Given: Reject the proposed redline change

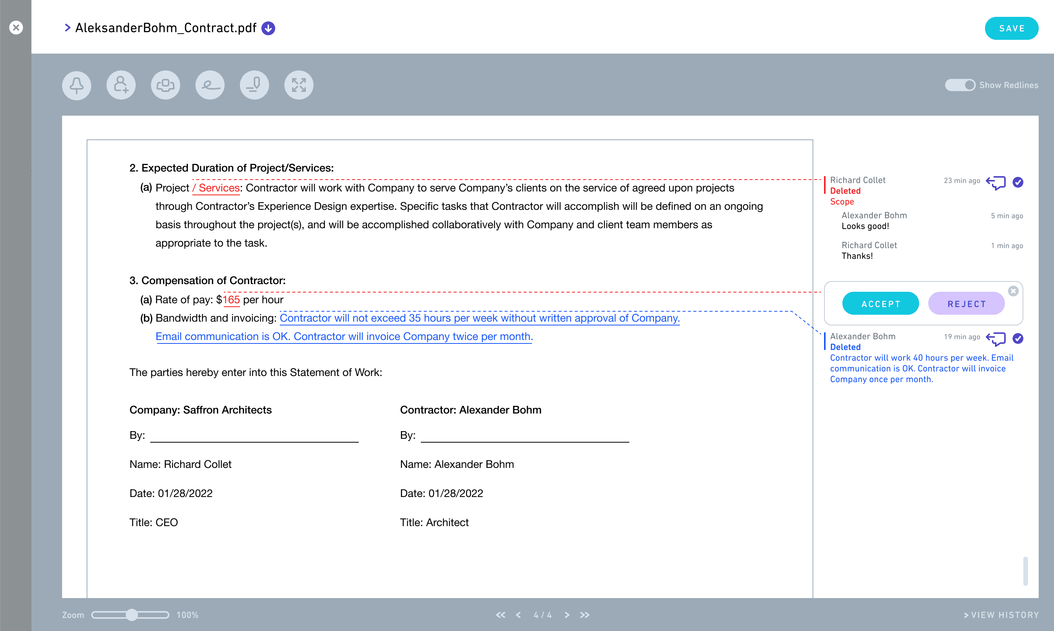Looking at the screenshot, I should coord(966,304).
